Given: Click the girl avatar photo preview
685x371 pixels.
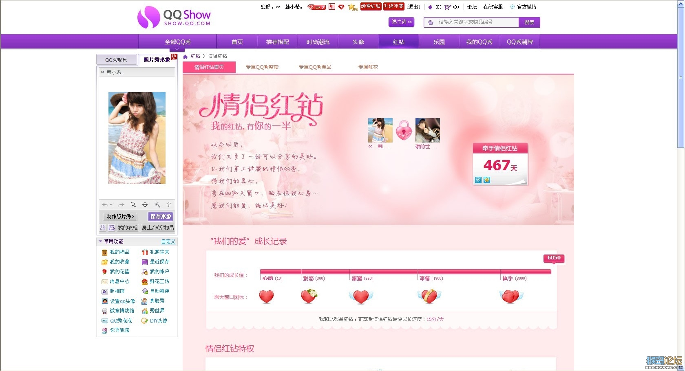Looking at the screenshot, I should pyautogui.click(x=137, y=138).
